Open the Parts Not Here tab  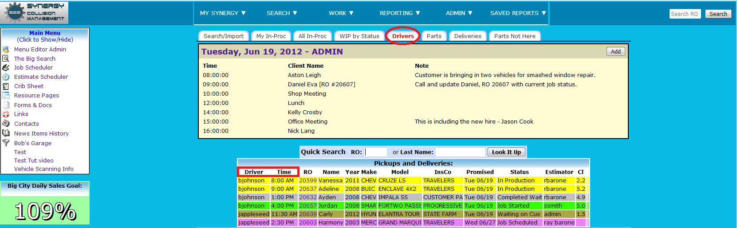point(515,36)
